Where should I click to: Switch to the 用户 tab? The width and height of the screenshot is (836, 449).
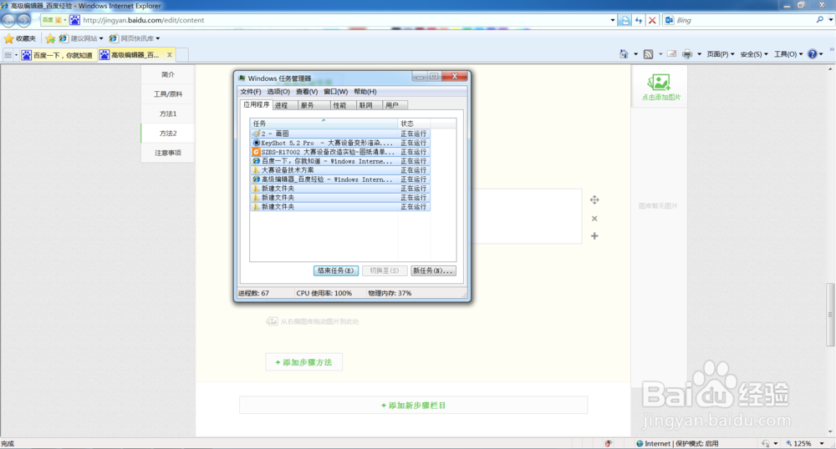point(395,105)
